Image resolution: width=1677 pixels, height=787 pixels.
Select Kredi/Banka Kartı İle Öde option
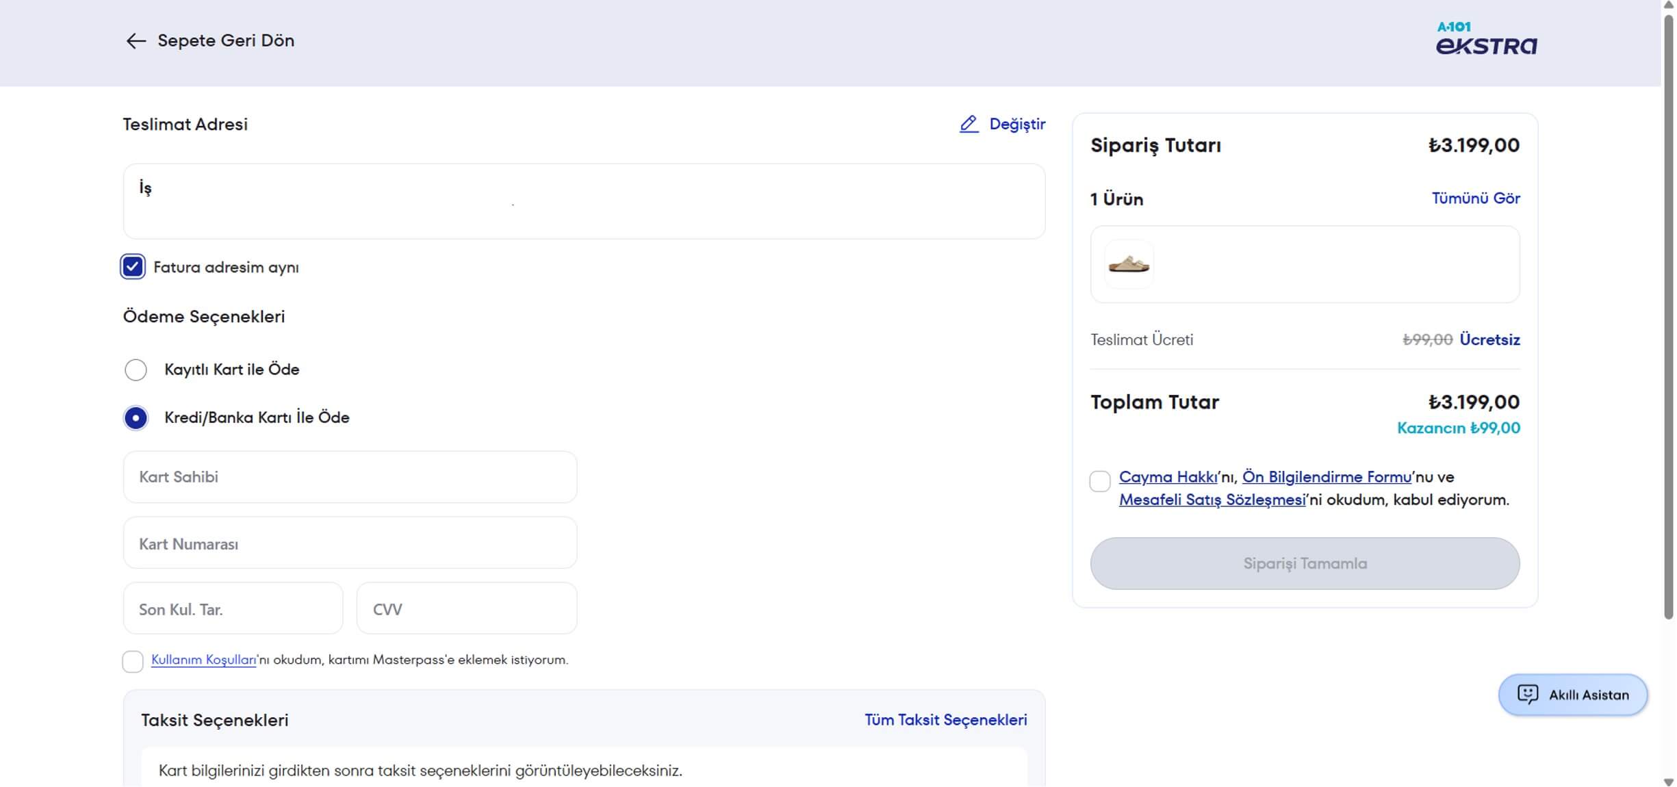coord(136,417)
